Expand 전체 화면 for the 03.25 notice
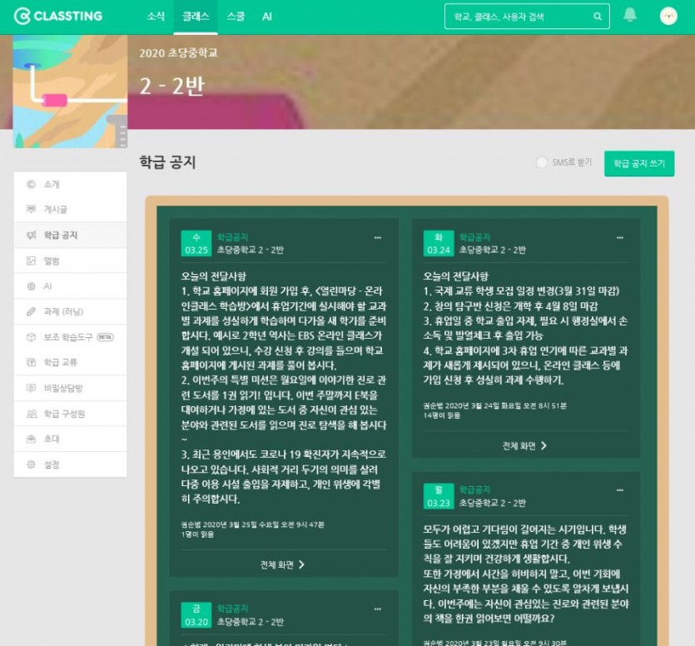Image resolution: width=695 pixels, height=646 pixels. (283, 564)
